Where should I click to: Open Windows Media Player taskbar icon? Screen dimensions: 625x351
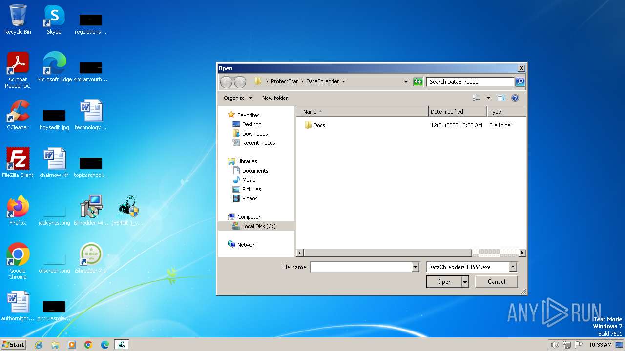point(72,345)
